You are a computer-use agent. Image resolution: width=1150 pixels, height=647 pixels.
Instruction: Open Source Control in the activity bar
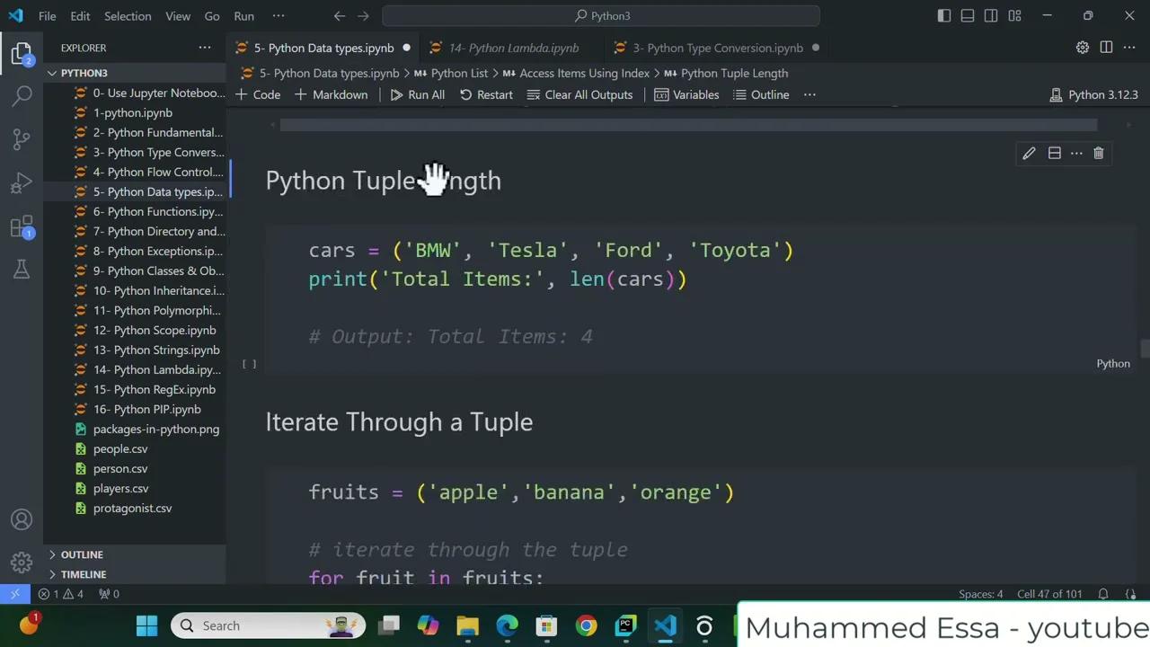tap(22, 139)
